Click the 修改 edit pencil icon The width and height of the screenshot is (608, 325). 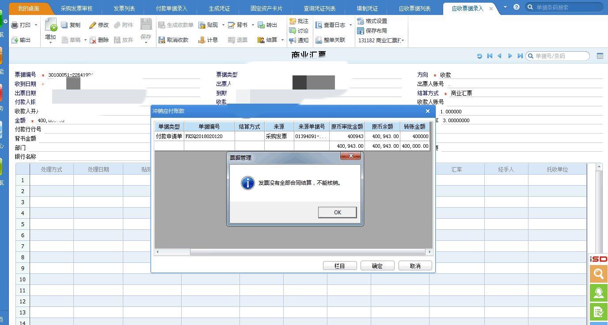click(x=92, y=25)
